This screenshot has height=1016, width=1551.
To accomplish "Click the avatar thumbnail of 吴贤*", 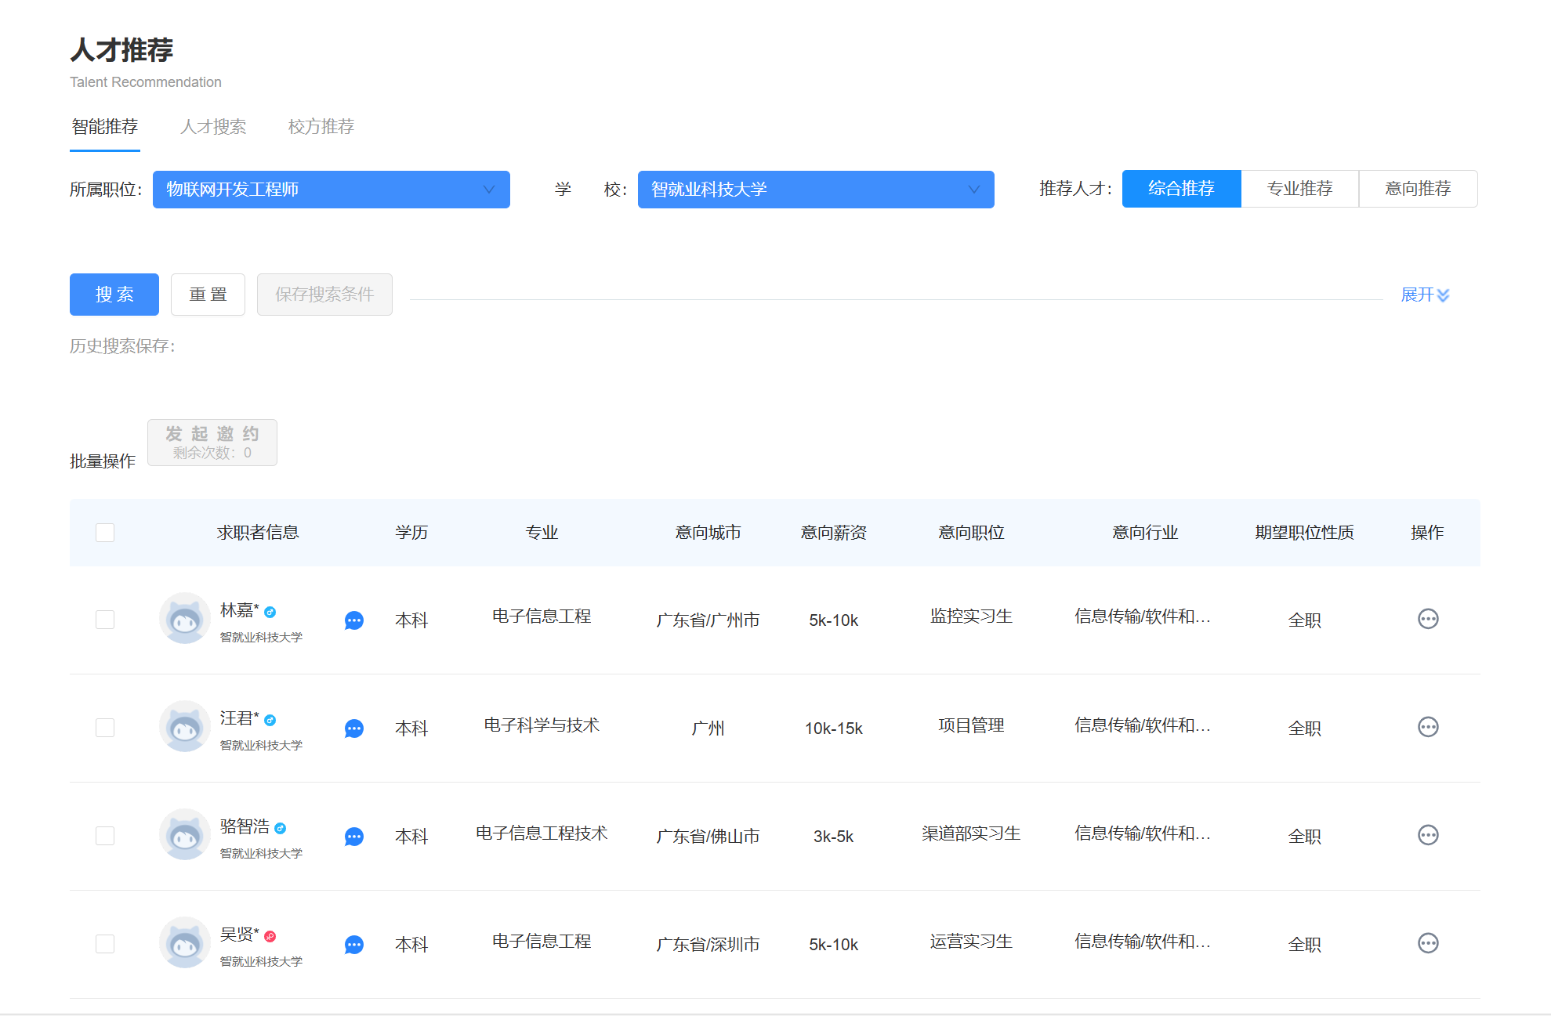I will 185,942.
